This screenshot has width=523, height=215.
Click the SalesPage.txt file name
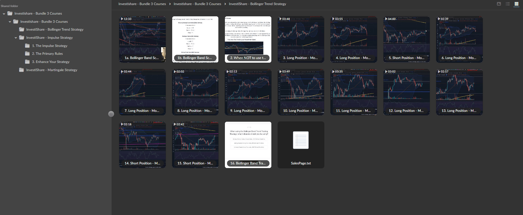pos(301,163)
